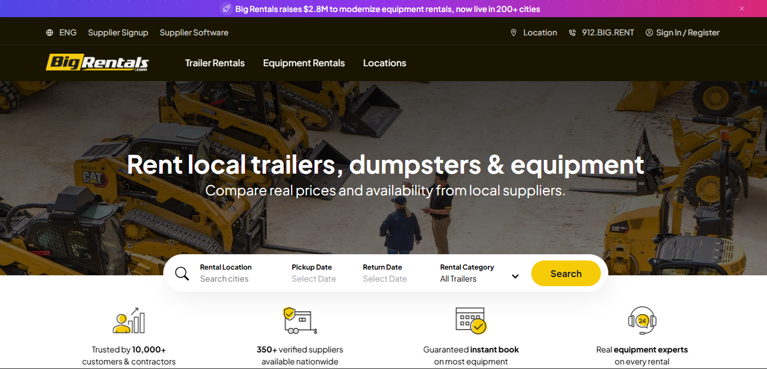Switch to Equipment Rentals in the navigation
Screen dimensions: 767x369
(304, 63)
